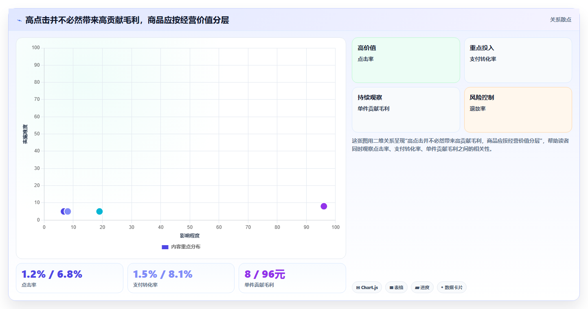Click the 8 / 96元 单件贡献毛利 card
Image resolution: width=588 pixels, height=309 pixels.
coord(292,278)
